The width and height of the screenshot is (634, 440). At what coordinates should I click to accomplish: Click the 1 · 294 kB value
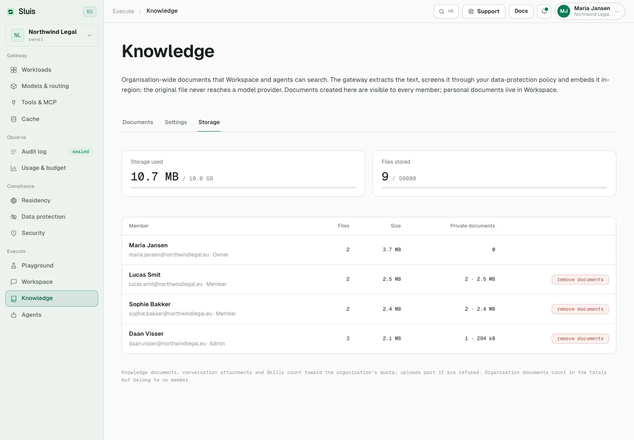pos(480,339)
